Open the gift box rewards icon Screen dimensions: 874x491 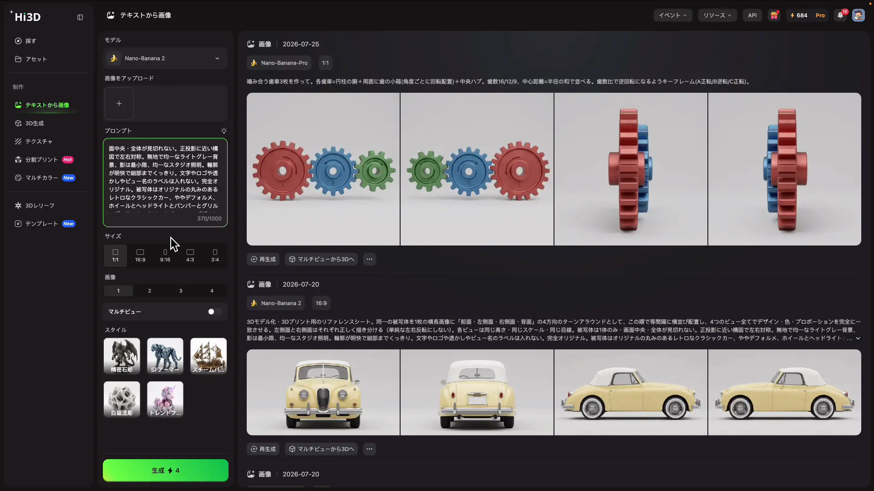coord(774,15)
